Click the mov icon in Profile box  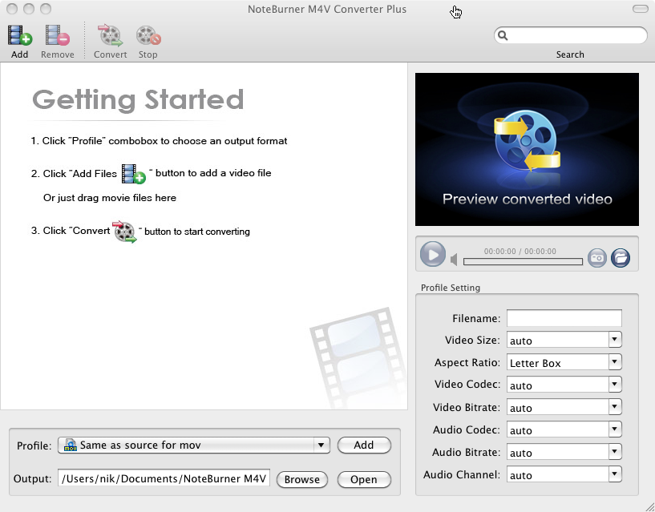coord(70,445)
